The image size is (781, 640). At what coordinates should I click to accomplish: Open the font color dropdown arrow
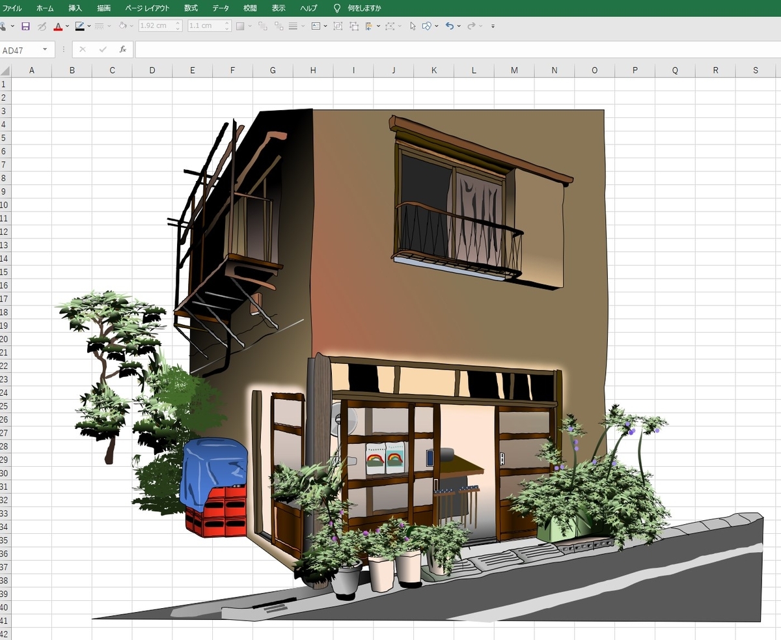pos(68,26)
